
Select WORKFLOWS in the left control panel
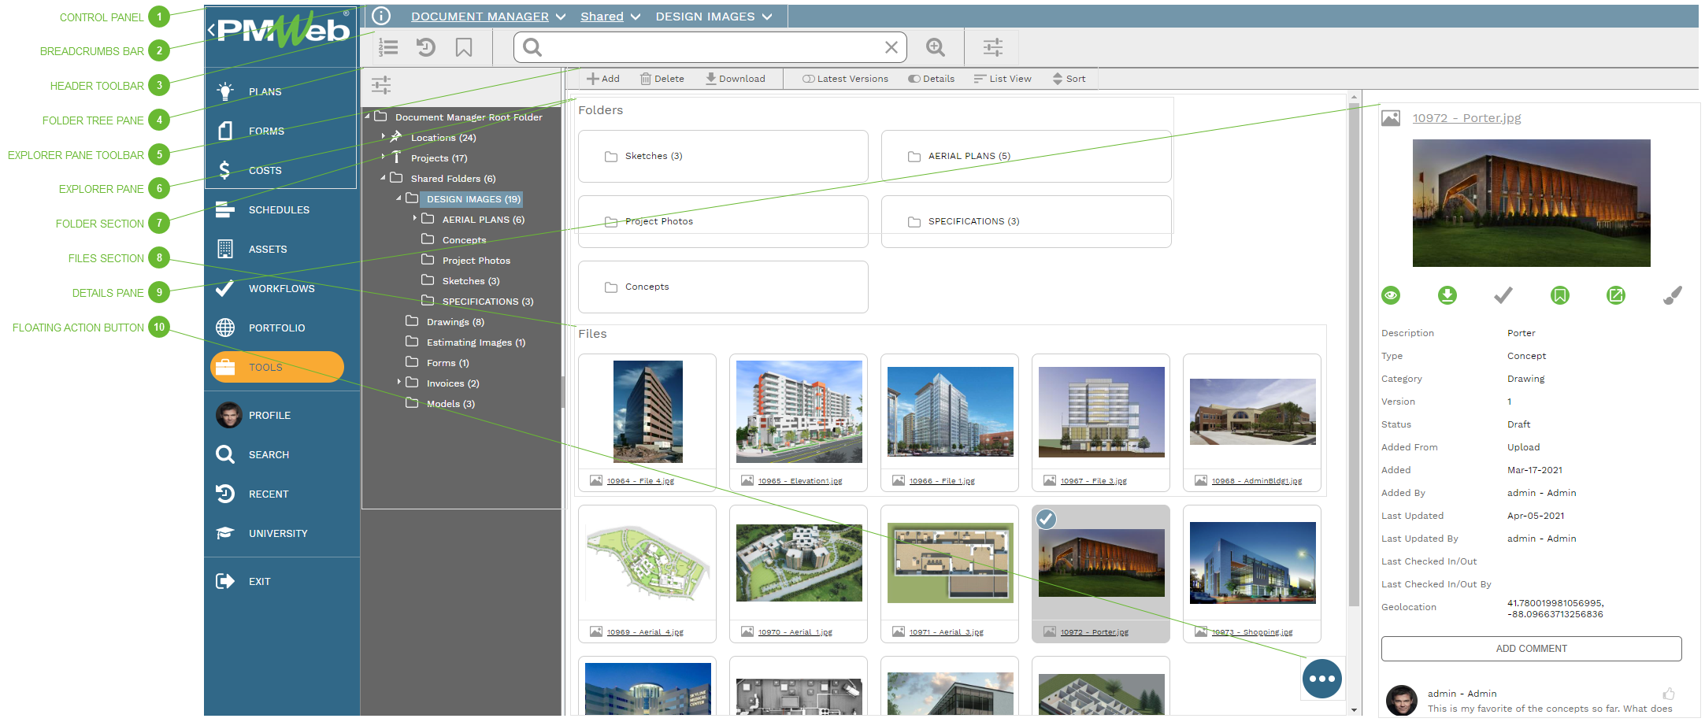(281, 289)
